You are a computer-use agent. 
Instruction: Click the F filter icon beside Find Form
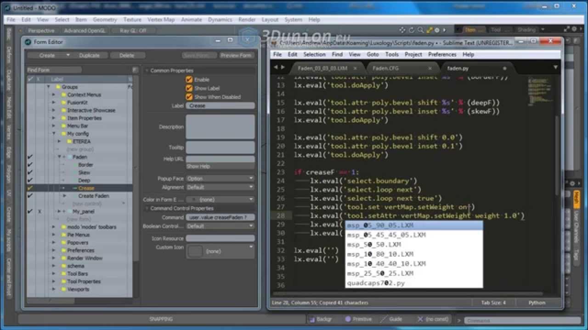tap(135, 70)
